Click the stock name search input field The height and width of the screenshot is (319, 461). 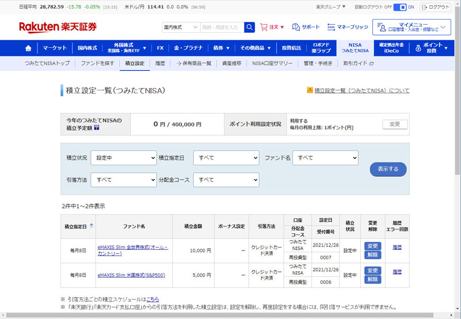(221, 27)
